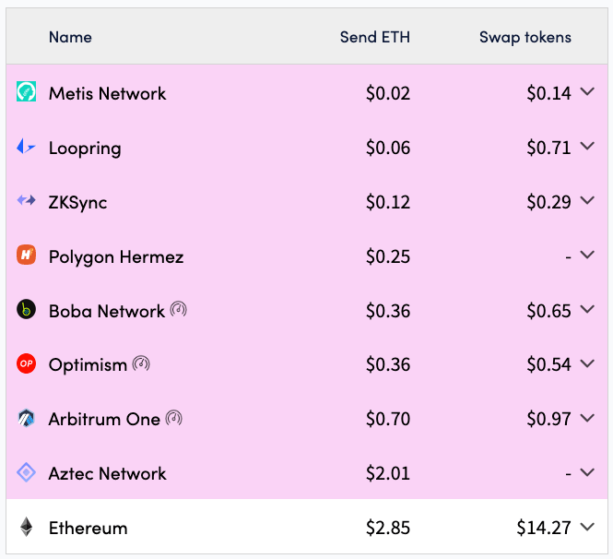Click the Polygon Hermez orange logo
The image size is (613, 559).
pyautogui.click(x=26, y=255)
